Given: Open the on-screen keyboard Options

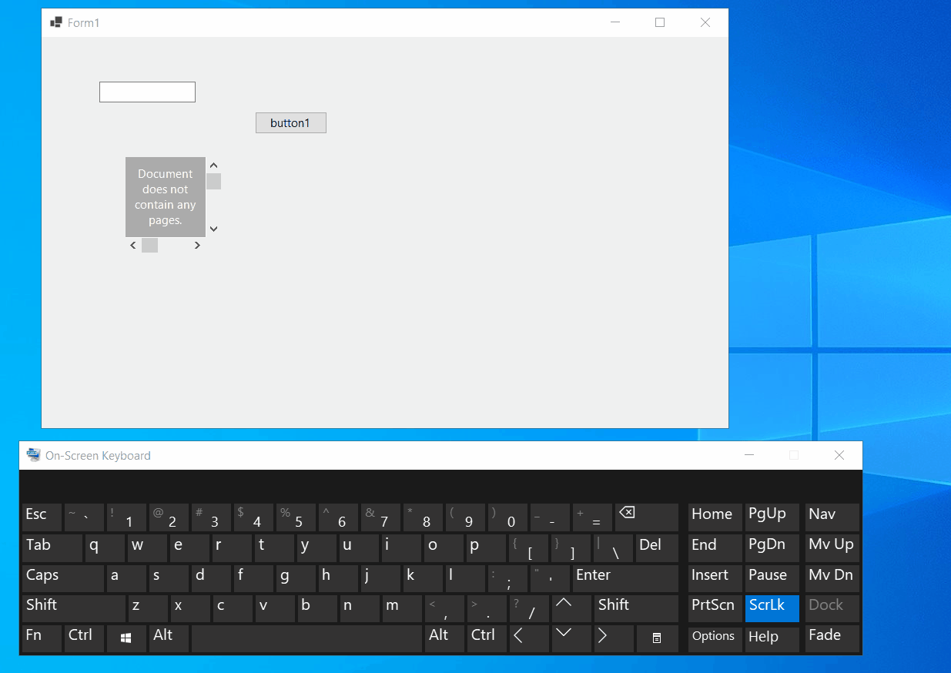Looking at the screenshot, I should pyautogui.click(x=715, y=638).
